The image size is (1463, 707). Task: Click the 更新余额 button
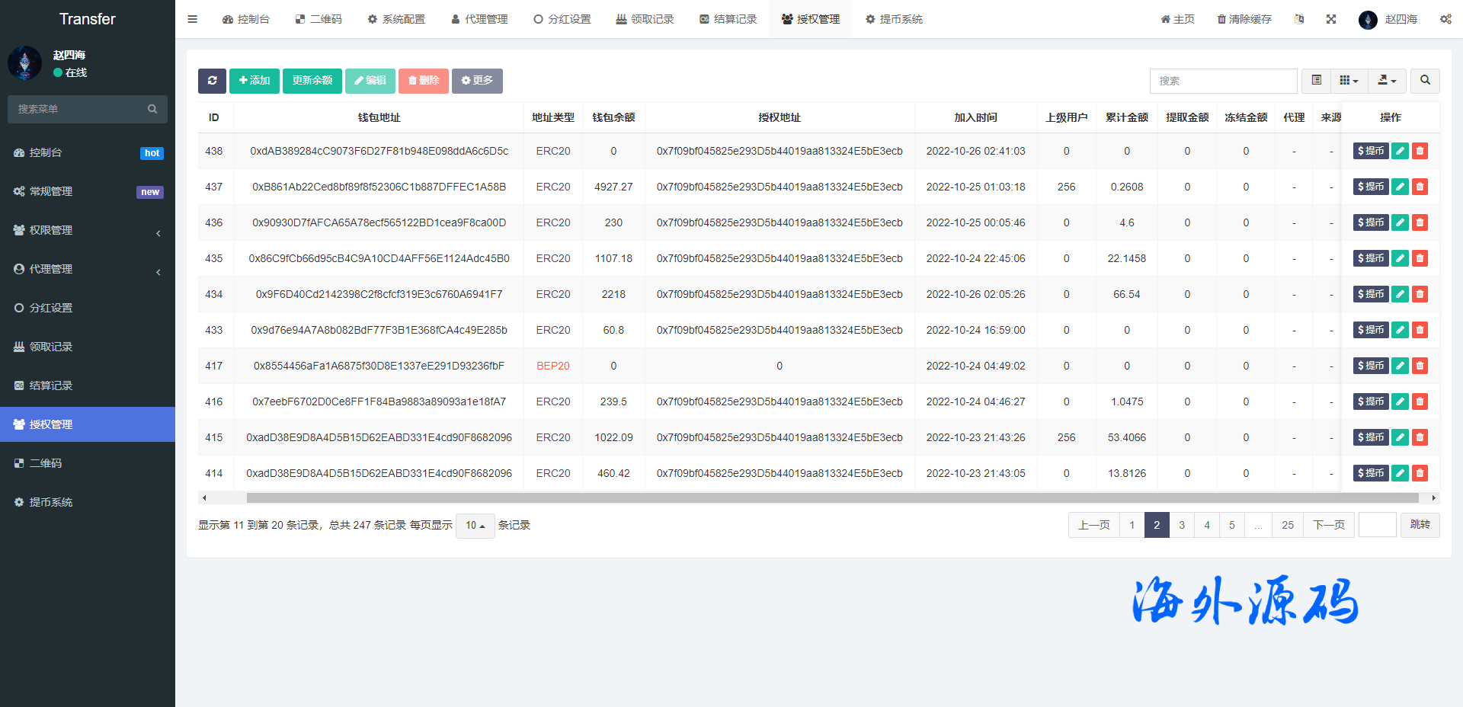pos(312,81)
